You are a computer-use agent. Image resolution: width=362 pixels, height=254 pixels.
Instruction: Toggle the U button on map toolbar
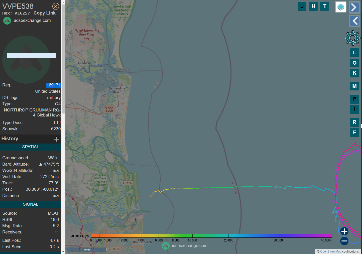pos(302,6)
